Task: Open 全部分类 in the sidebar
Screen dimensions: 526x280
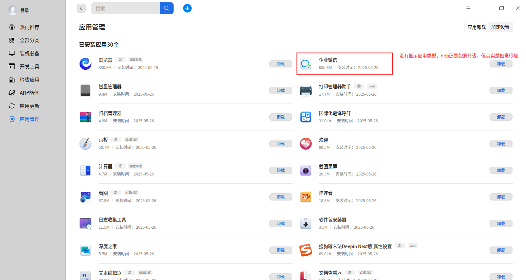Action: 29,40
